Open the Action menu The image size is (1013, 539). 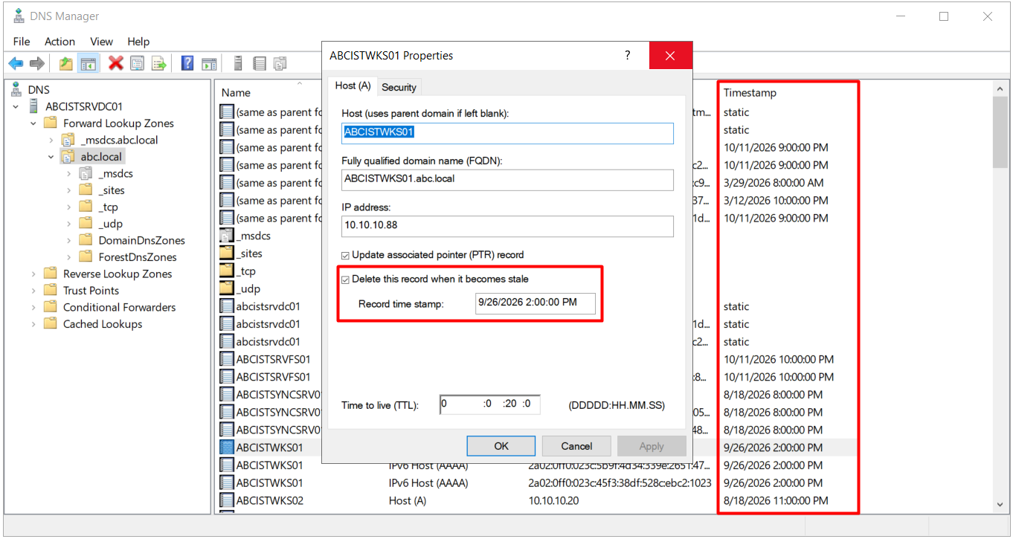[60, 42]
